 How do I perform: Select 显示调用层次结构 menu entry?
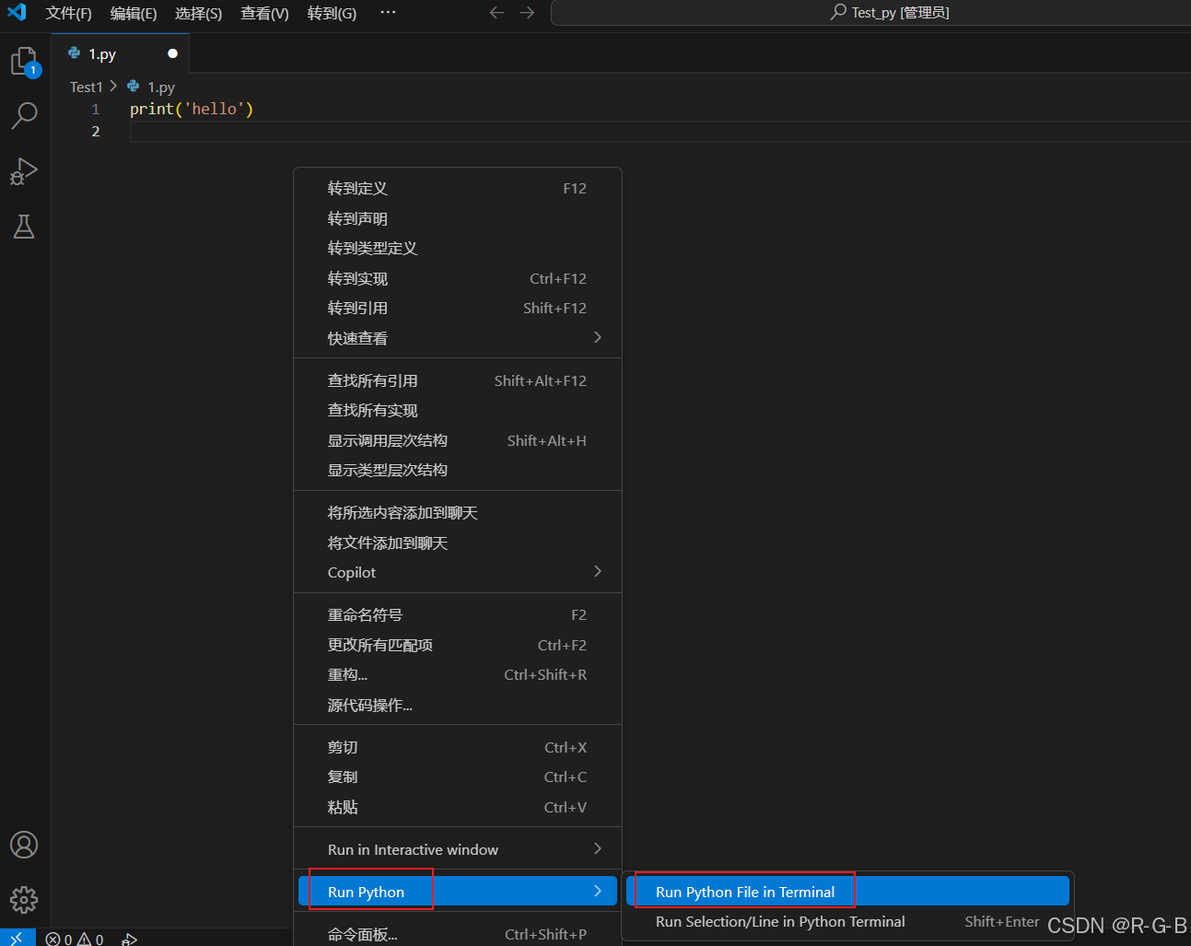(x=458, y=440)
